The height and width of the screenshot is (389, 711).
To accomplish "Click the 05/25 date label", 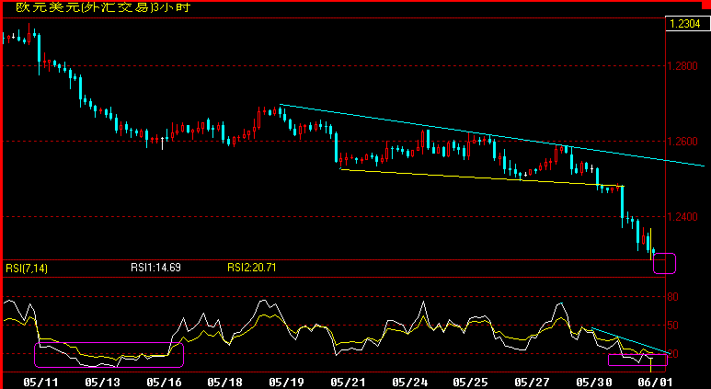I will coord(471,383).
